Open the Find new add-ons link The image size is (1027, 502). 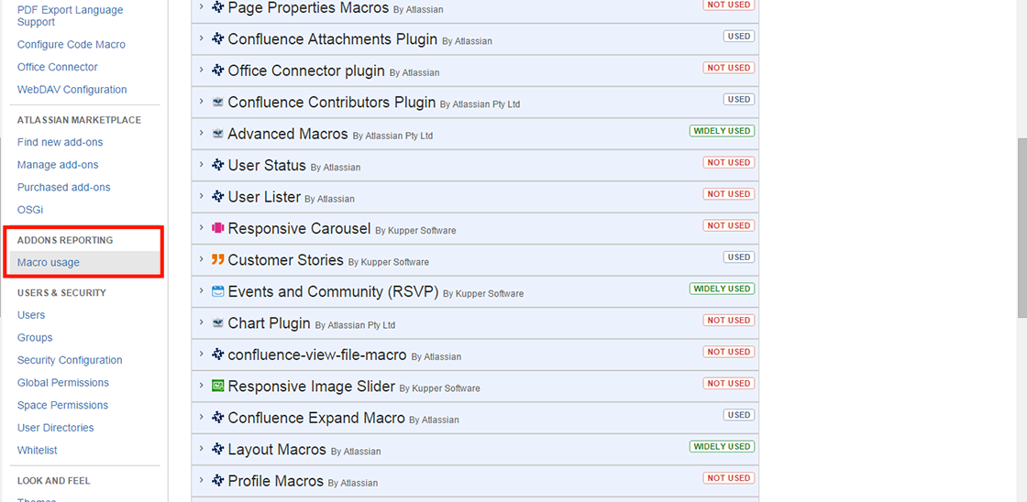tap(61, 142)
